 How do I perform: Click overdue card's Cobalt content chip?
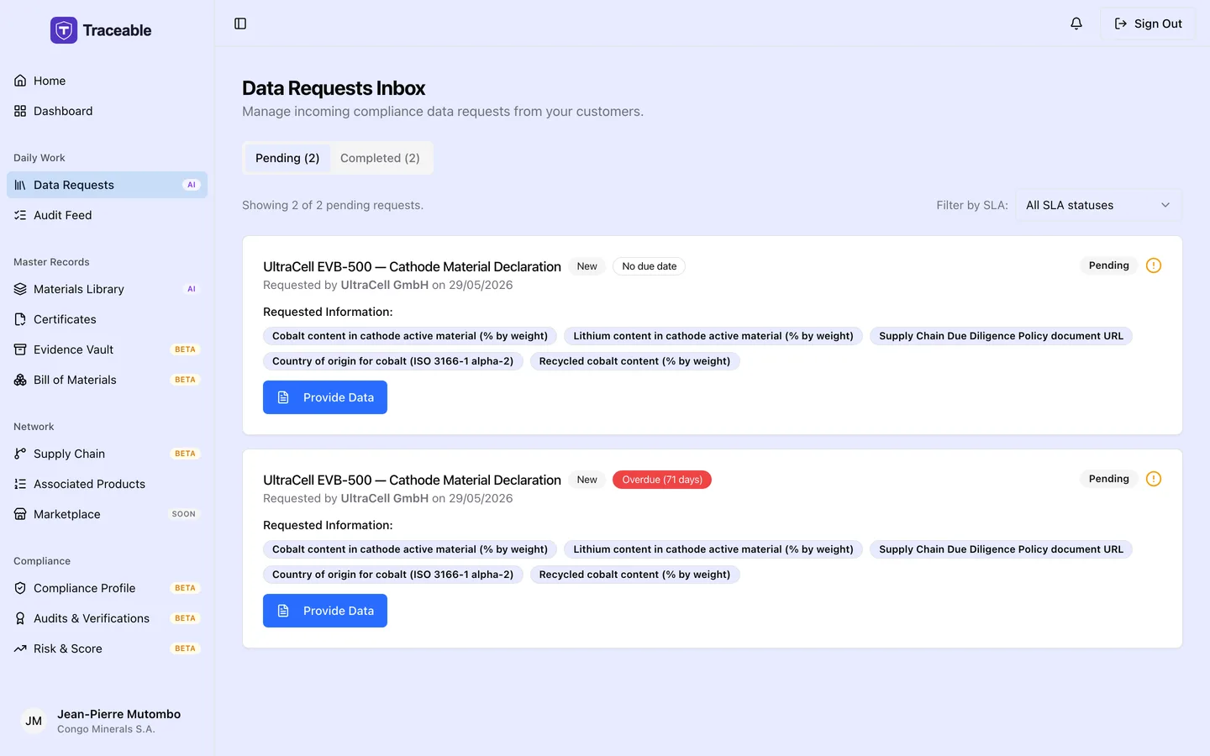pyautogui.click(x=410, y=549)
